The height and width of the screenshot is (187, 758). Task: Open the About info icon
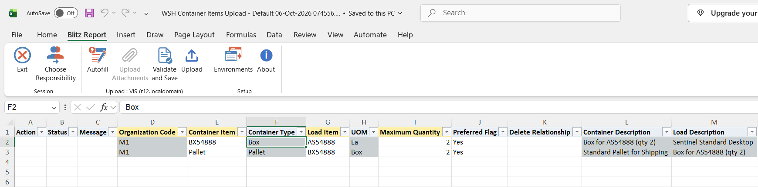click(x=266, y=56)
